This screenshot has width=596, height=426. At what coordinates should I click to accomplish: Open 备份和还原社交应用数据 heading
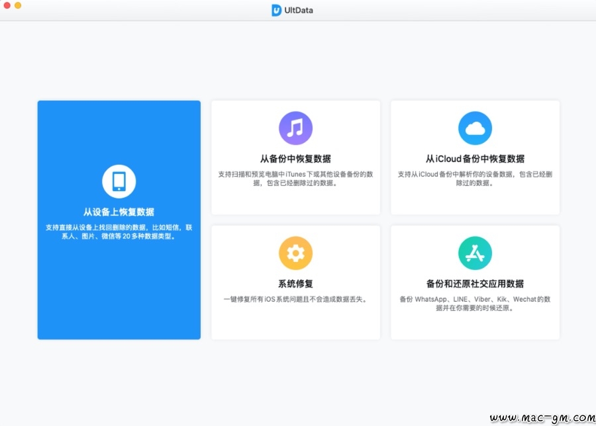pyautogui.click(x=475, y=284)
